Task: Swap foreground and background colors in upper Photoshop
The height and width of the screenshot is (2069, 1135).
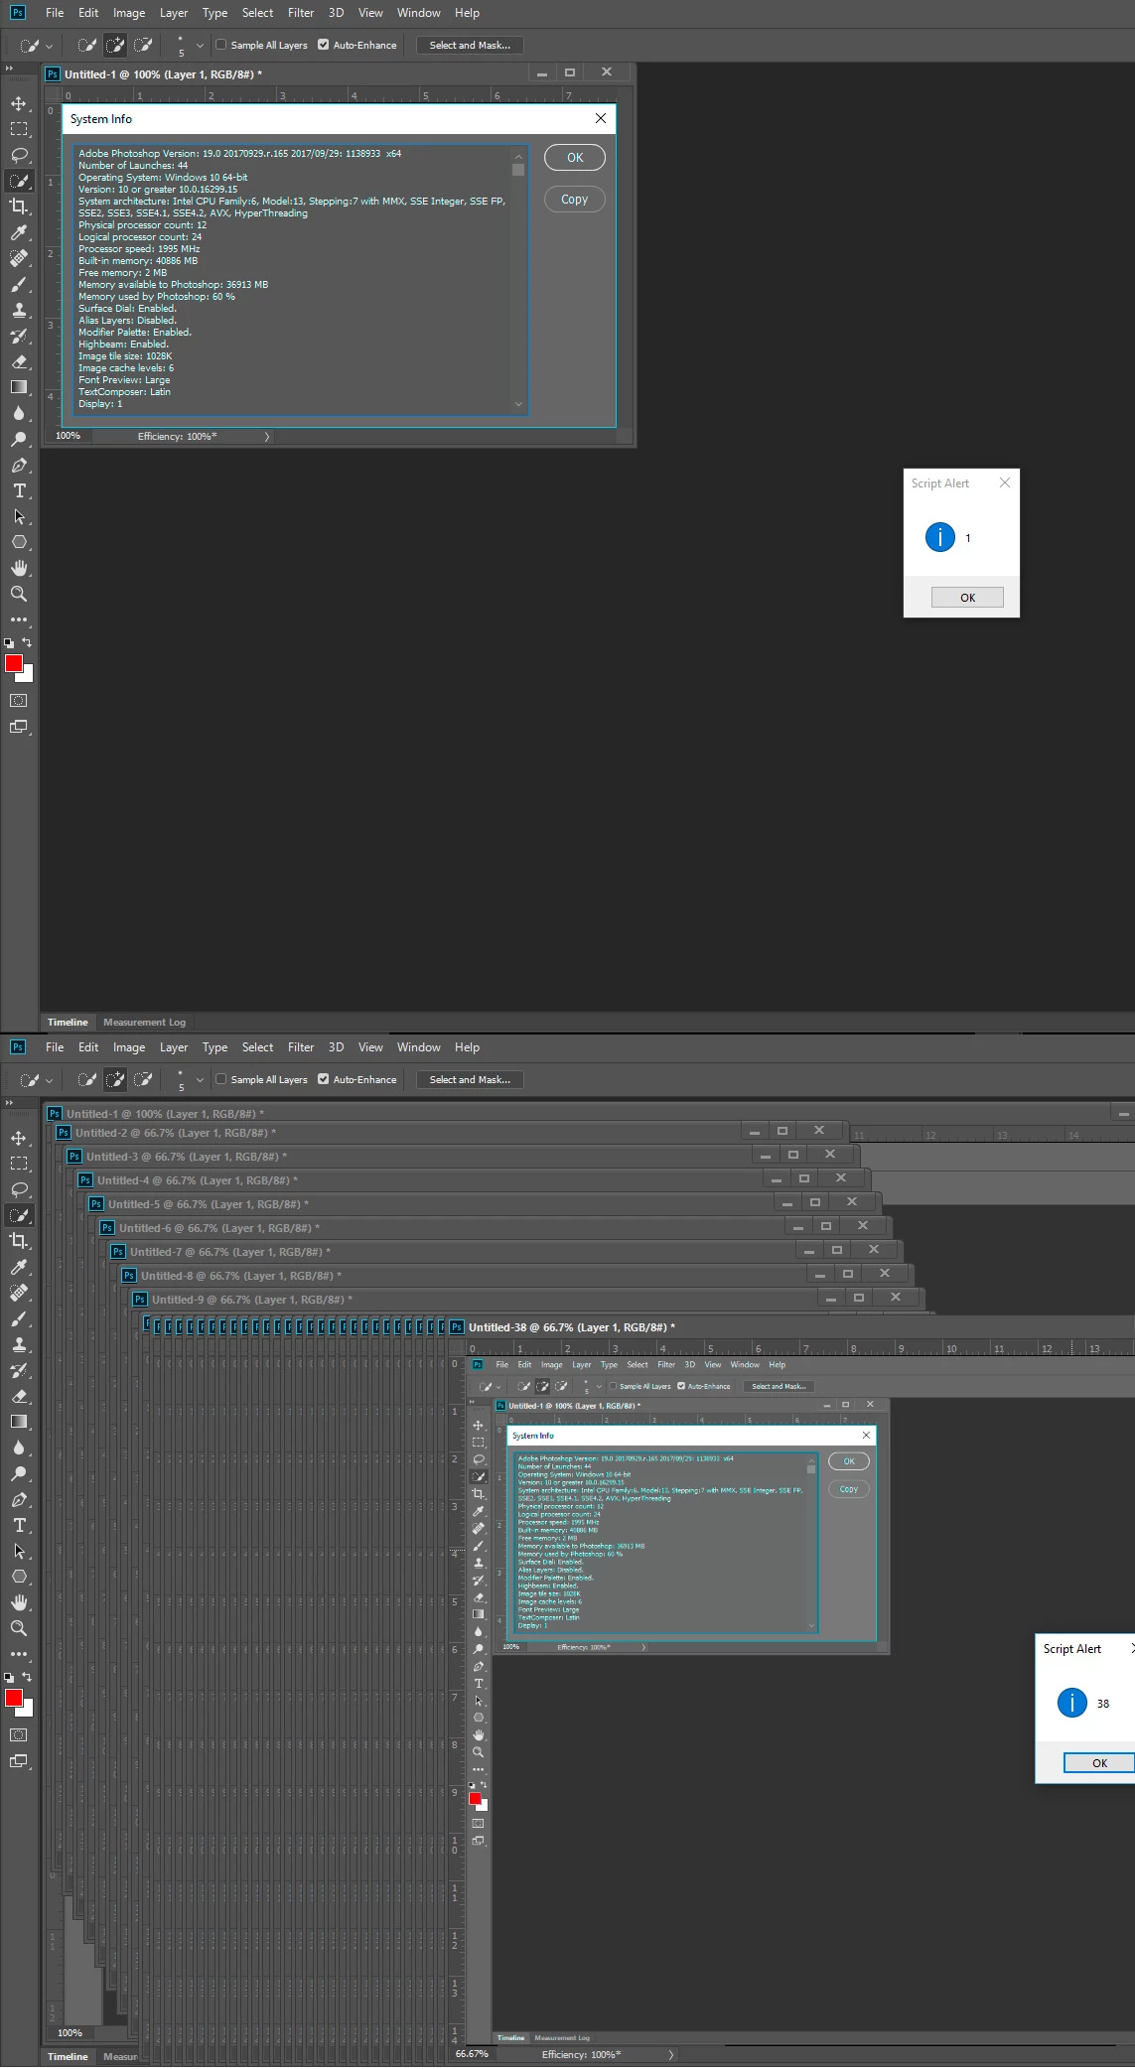Action: coord(27,642)
